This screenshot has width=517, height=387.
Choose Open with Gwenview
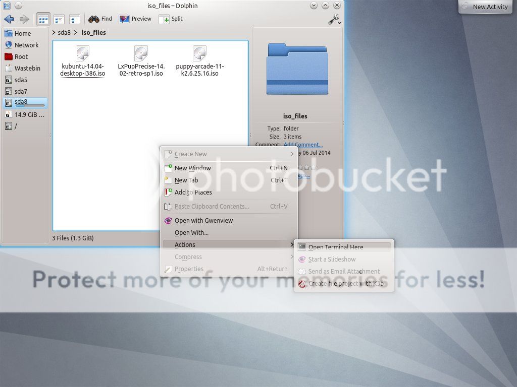coord(230,221)
